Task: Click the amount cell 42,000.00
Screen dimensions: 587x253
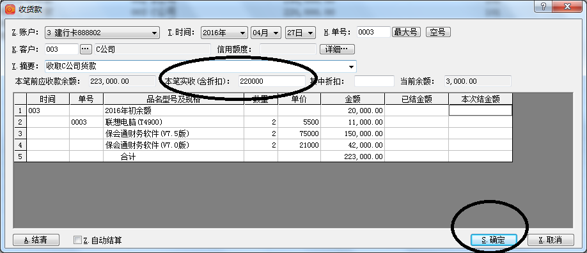Action: 353,145
